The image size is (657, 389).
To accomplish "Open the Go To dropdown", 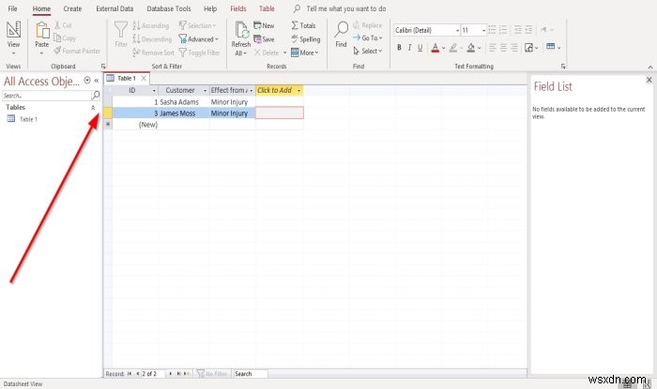I will click(368, 38).
